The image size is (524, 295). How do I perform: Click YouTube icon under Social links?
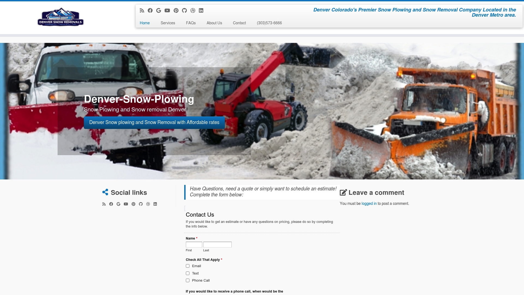126,204
